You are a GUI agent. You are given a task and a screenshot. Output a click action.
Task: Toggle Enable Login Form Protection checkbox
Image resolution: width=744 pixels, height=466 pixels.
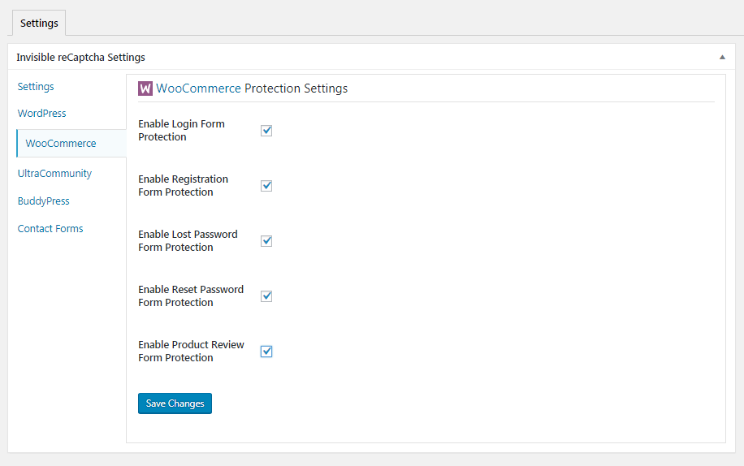click(266, 131)
